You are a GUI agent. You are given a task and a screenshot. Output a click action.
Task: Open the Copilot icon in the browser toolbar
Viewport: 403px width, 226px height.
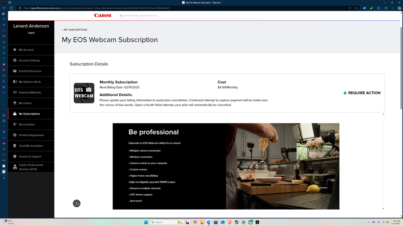tap(399, 8)
